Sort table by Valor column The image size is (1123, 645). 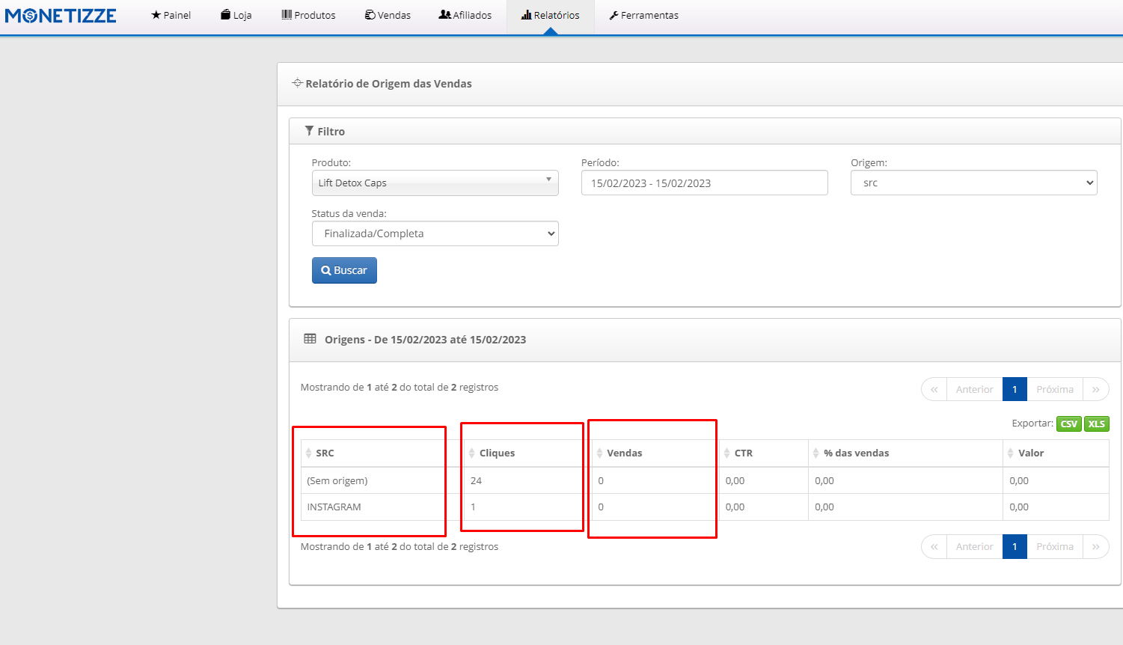point(1030,453)
